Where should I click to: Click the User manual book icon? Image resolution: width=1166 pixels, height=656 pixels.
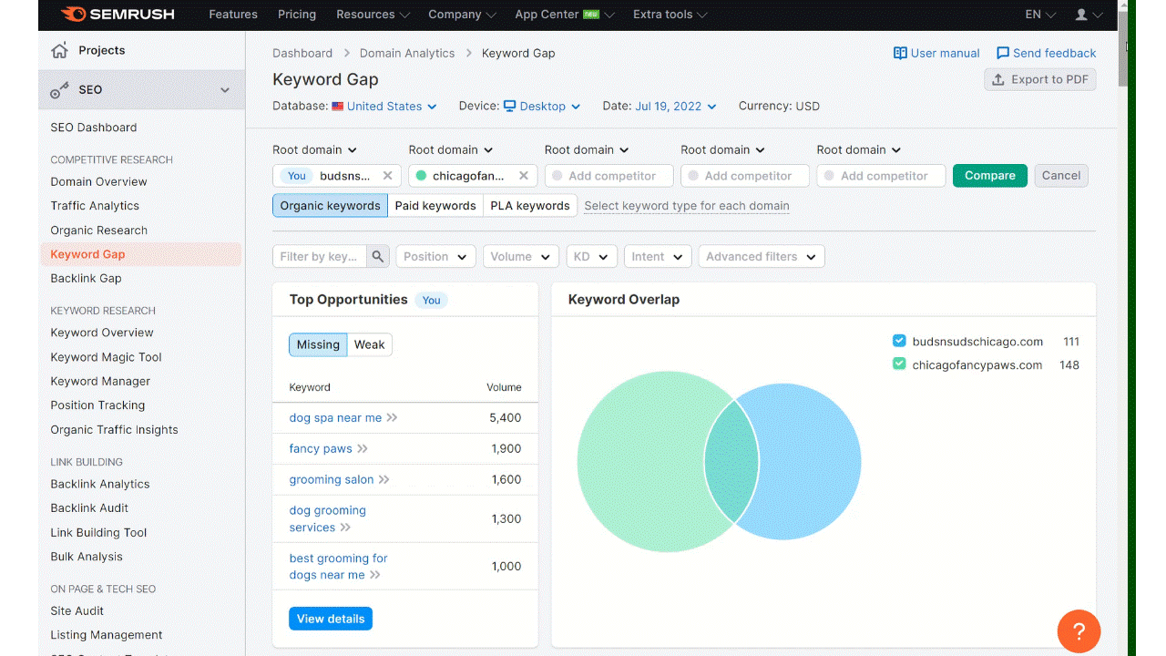tap(900, 53)
